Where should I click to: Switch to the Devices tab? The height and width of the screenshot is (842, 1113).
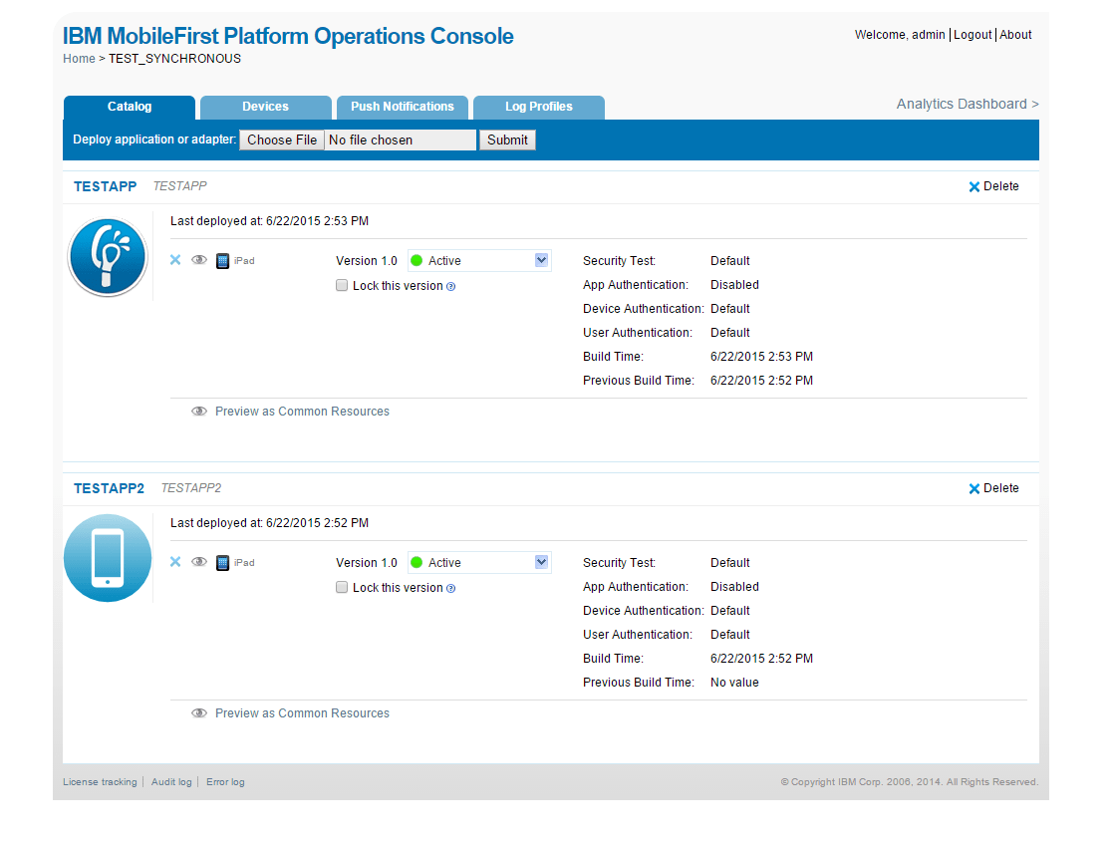(265, 107)
